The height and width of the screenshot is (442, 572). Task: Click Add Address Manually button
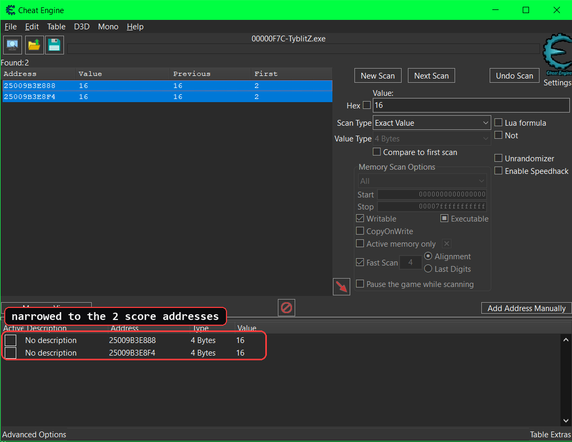(x=526, y=308)
